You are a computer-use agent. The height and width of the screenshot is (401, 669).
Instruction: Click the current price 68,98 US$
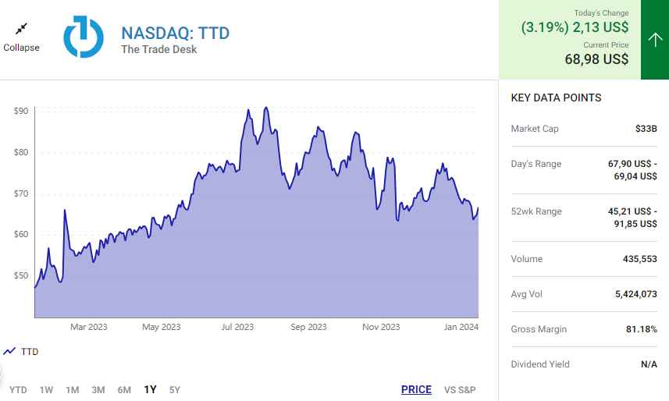596,59
